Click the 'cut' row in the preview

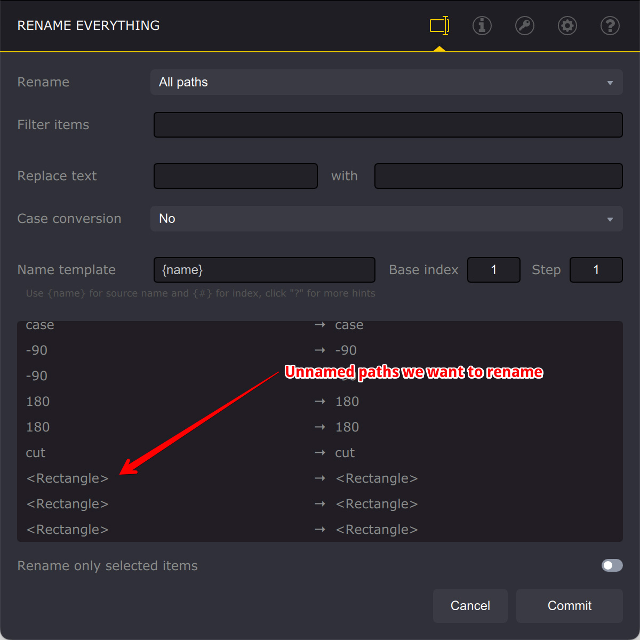click(x=35, y=453)
